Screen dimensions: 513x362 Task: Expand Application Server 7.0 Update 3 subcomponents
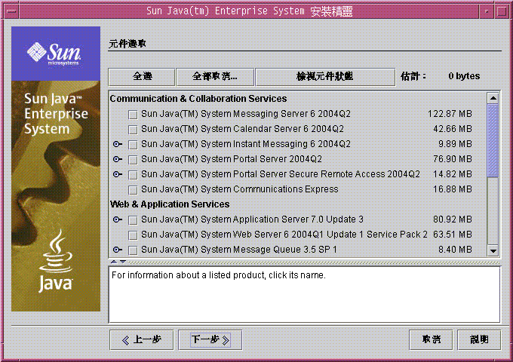118,219
